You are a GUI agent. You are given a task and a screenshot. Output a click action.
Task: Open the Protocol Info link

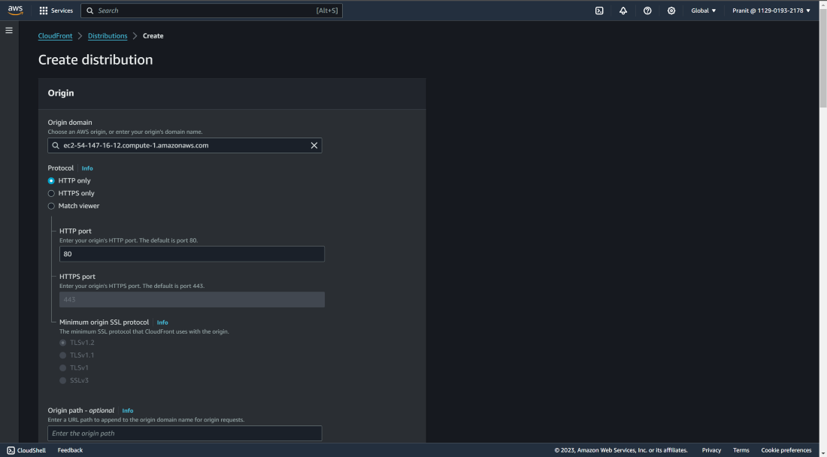(87, 168)
